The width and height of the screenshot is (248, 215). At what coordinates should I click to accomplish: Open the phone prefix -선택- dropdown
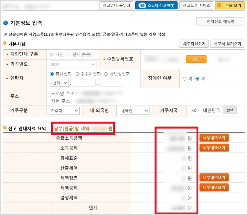[59, 83]
